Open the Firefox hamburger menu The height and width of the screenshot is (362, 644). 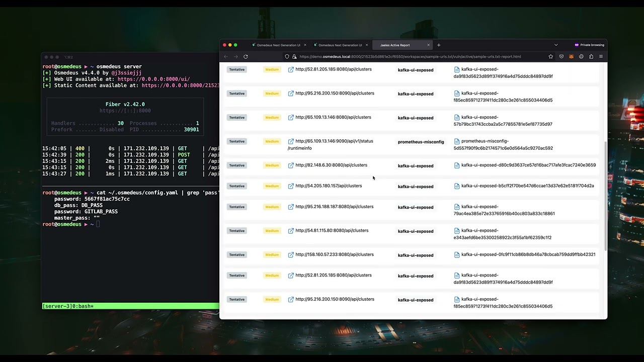[x=601, y=57]
